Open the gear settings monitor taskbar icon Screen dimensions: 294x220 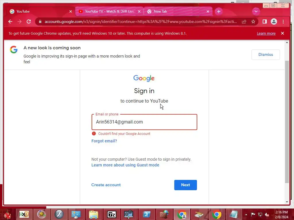pos(129,214)
